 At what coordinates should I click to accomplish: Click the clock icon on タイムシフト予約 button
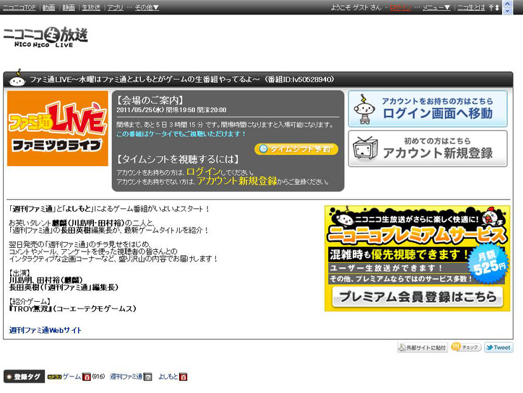[263, 149]
